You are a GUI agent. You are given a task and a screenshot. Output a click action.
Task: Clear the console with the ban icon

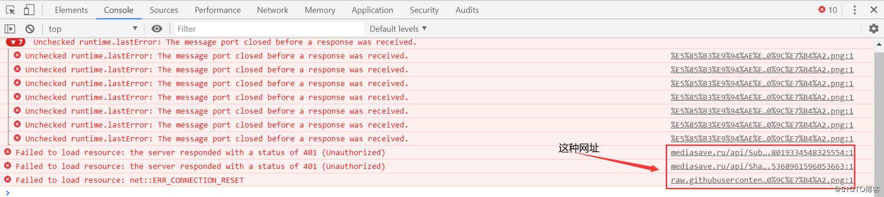point(30,29)
